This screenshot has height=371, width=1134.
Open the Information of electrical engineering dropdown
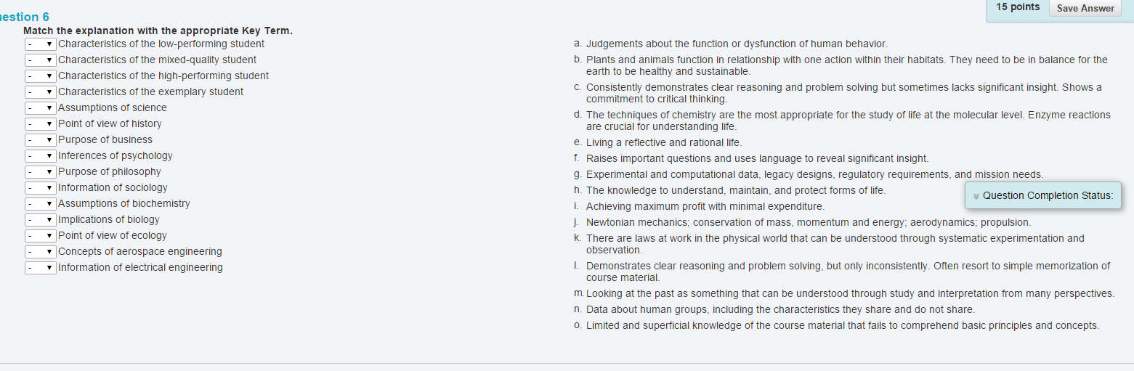point(41,268)
